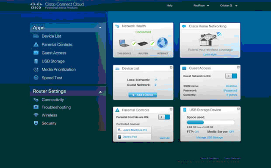Toggle the Guest Network on/off switch
Image resolution: width=271 pixels, height=168 pixels.
pos(231,76)
